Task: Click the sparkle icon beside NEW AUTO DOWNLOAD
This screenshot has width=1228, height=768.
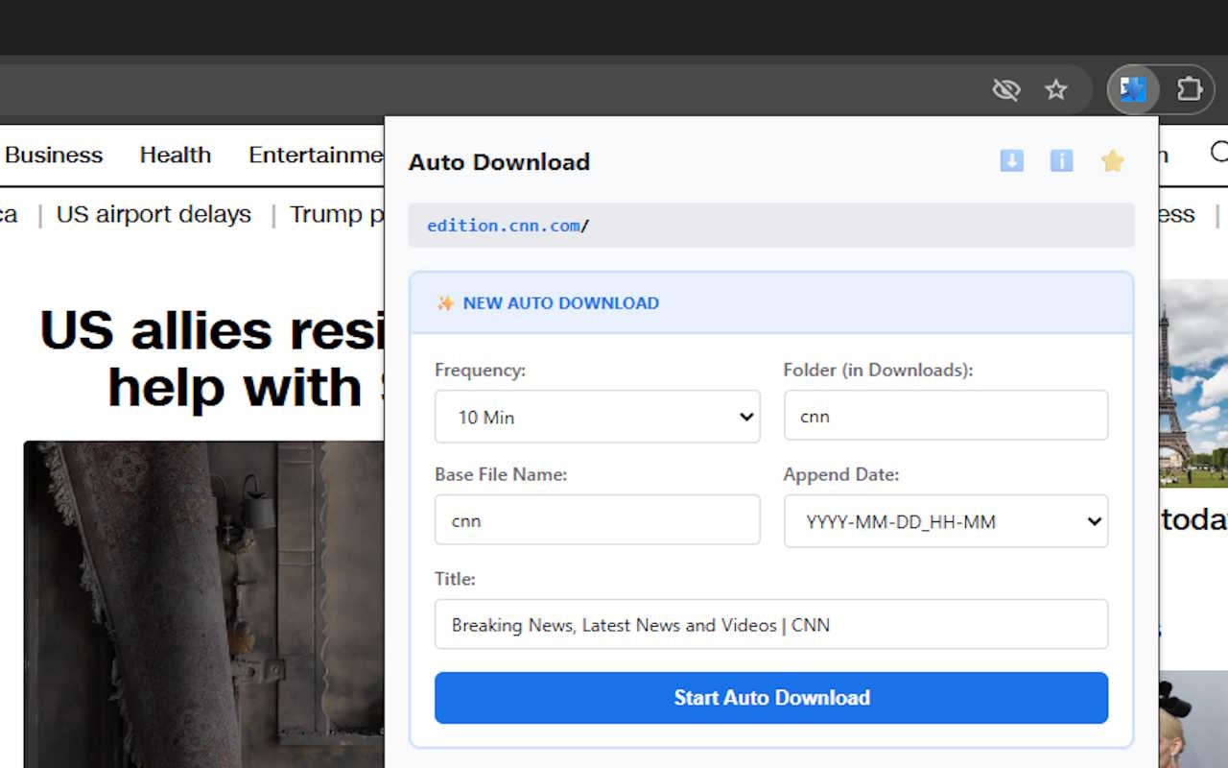Action: pyautogui.click(x=445, y=303)
